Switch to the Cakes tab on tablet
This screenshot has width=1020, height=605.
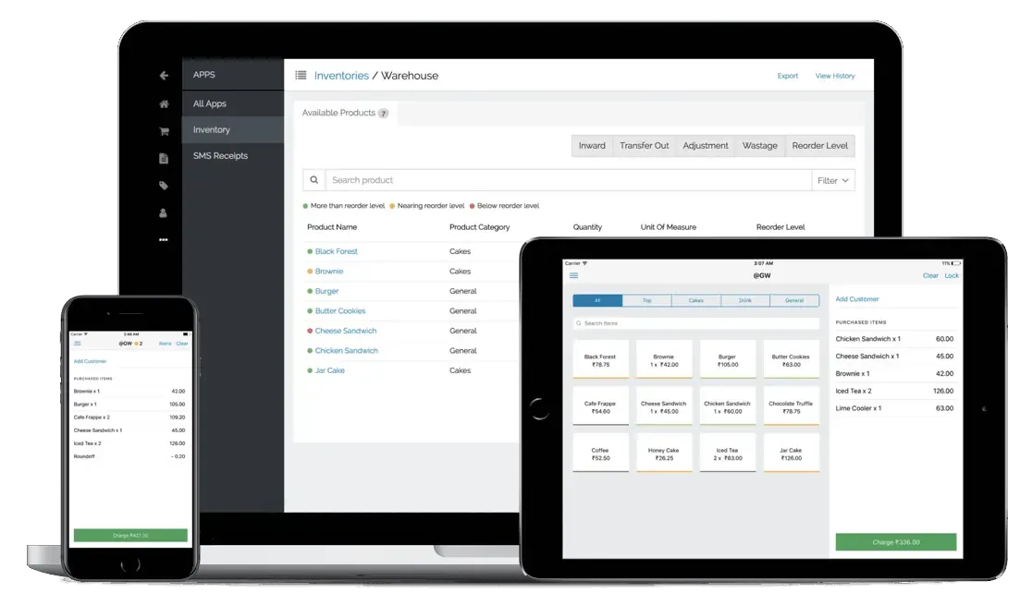coord(695,300)
